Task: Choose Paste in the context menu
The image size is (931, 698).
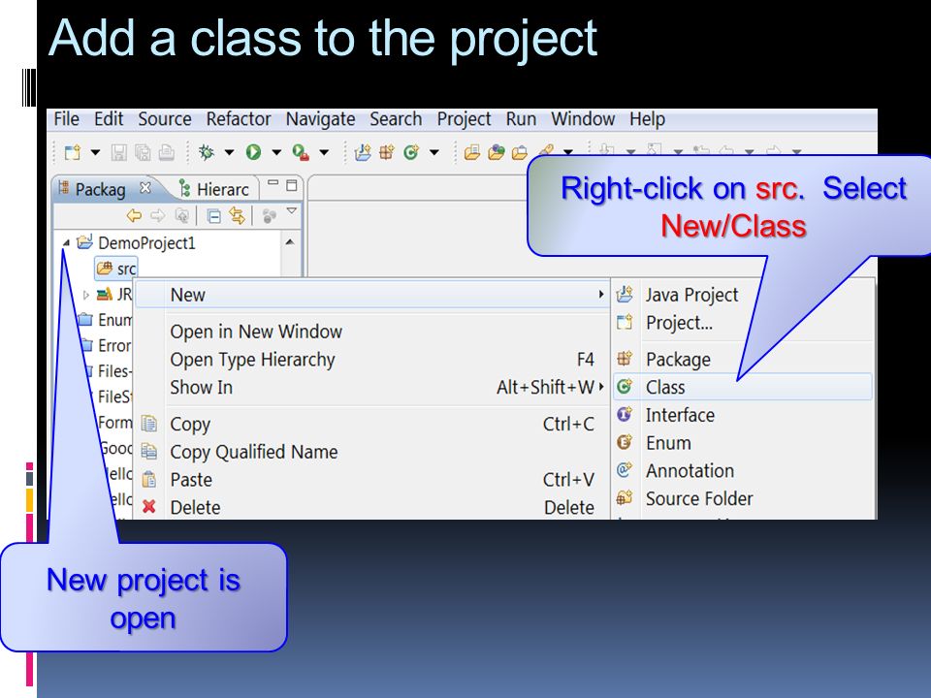Action: coord(371,480)
